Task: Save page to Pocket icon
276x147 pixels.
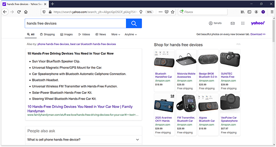Action: pyautogui.click(x=166, y=12)
